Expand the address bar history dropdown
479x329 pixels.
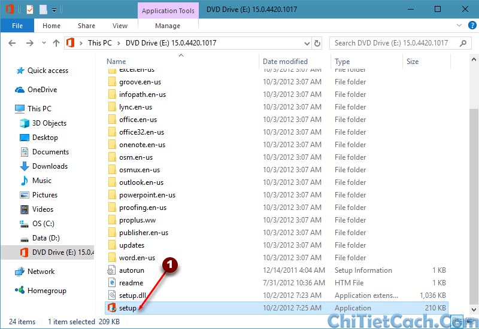307,43
